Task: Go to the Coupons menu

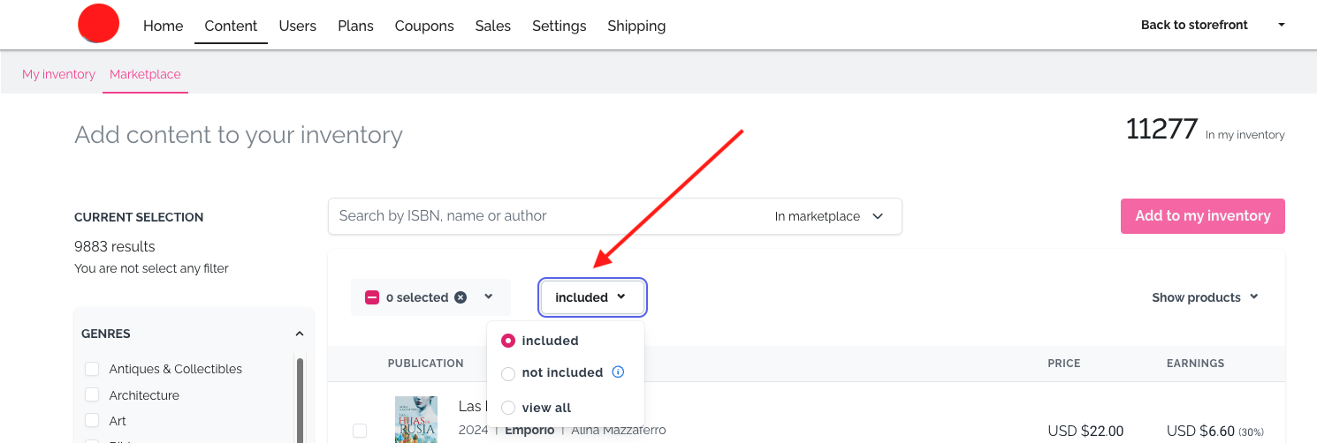Action: pyautogui.click(x=424, y=26)
